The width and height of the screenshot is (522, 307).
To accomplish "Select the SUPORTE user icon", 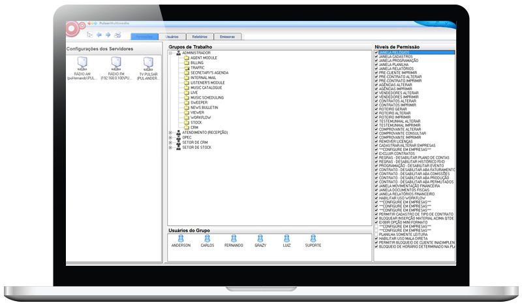I will [313, 239].
